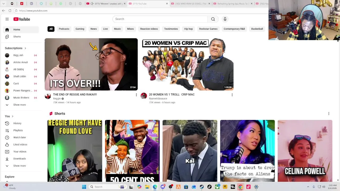This screenshot has width=340, height=191.
Task: Open options menu for Reggie and Rakai video
Action: click(136, 95)
